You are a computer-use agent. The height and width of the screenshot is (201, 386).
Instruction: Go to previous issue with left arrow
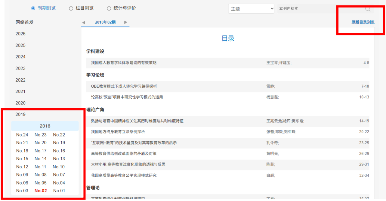click(84, 22)
